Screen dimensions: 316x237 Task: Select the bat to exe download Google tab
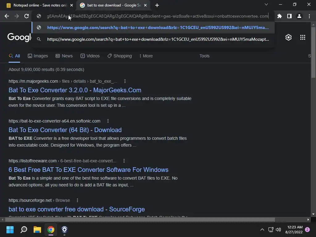click(113, 5)
